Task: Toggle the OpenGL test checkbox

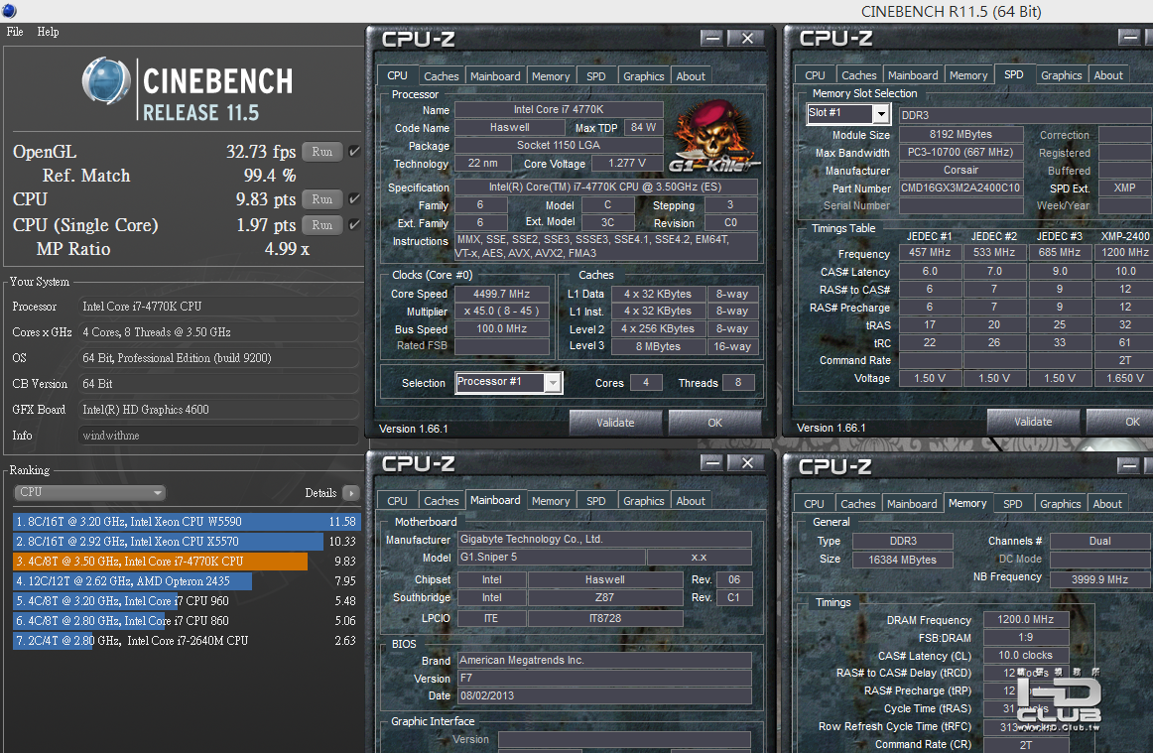Action: [x=354, y=152]
